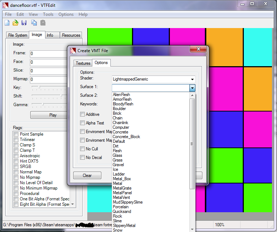This screenshot has height=232, width=277.
Task: Click the Create VMT File dialog icon
Action: pos(73,51)
